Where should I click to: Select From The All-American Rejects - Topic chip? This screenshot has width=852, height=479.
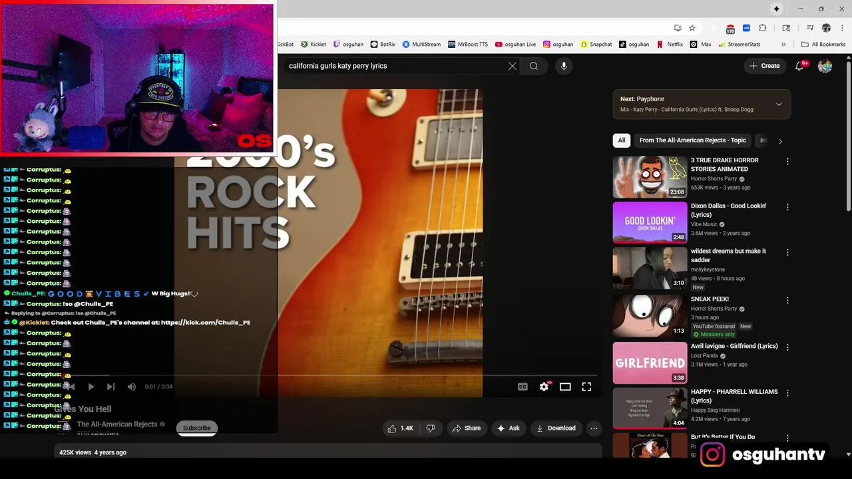(x=692, y=140)
